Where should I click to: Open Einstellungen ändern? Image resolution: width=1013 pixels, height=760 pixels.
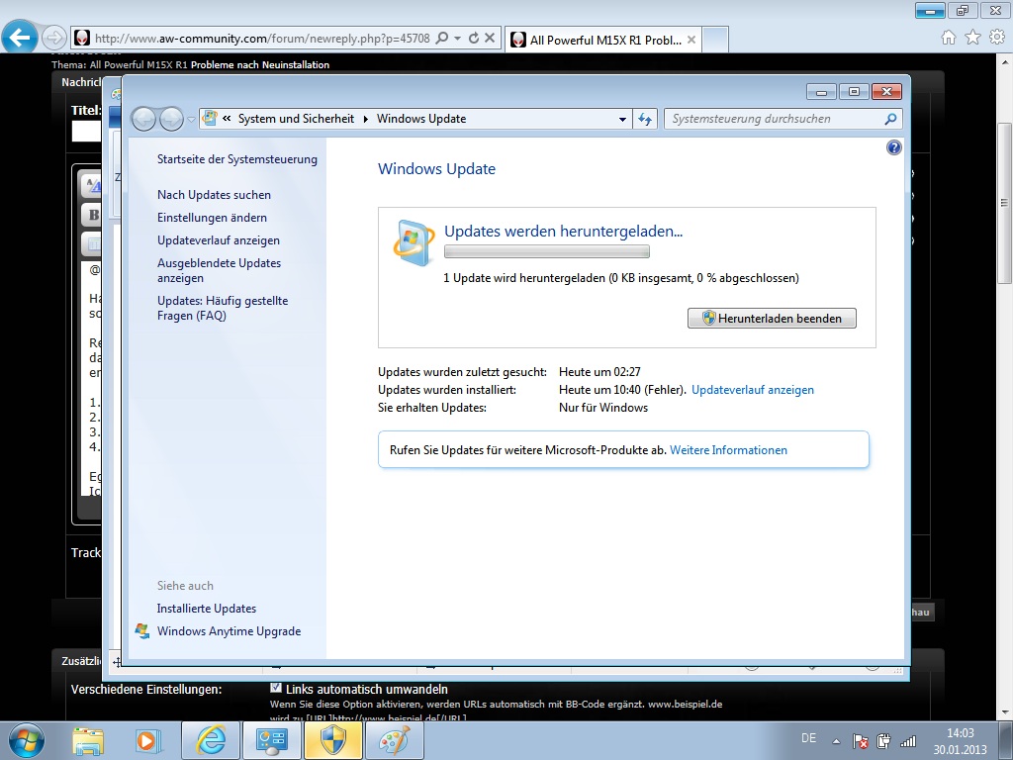212,217
